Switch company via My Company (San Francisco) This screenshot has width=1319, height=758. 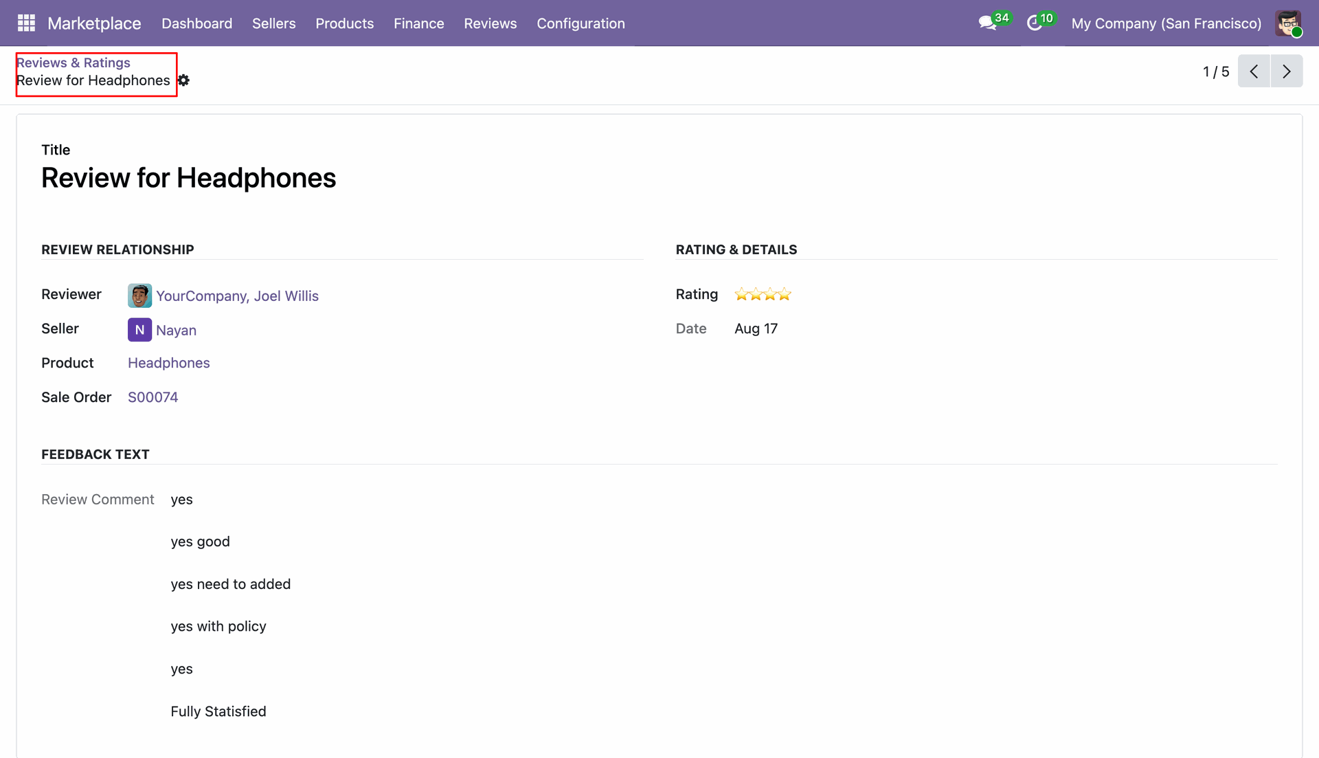click(1166, 23)
